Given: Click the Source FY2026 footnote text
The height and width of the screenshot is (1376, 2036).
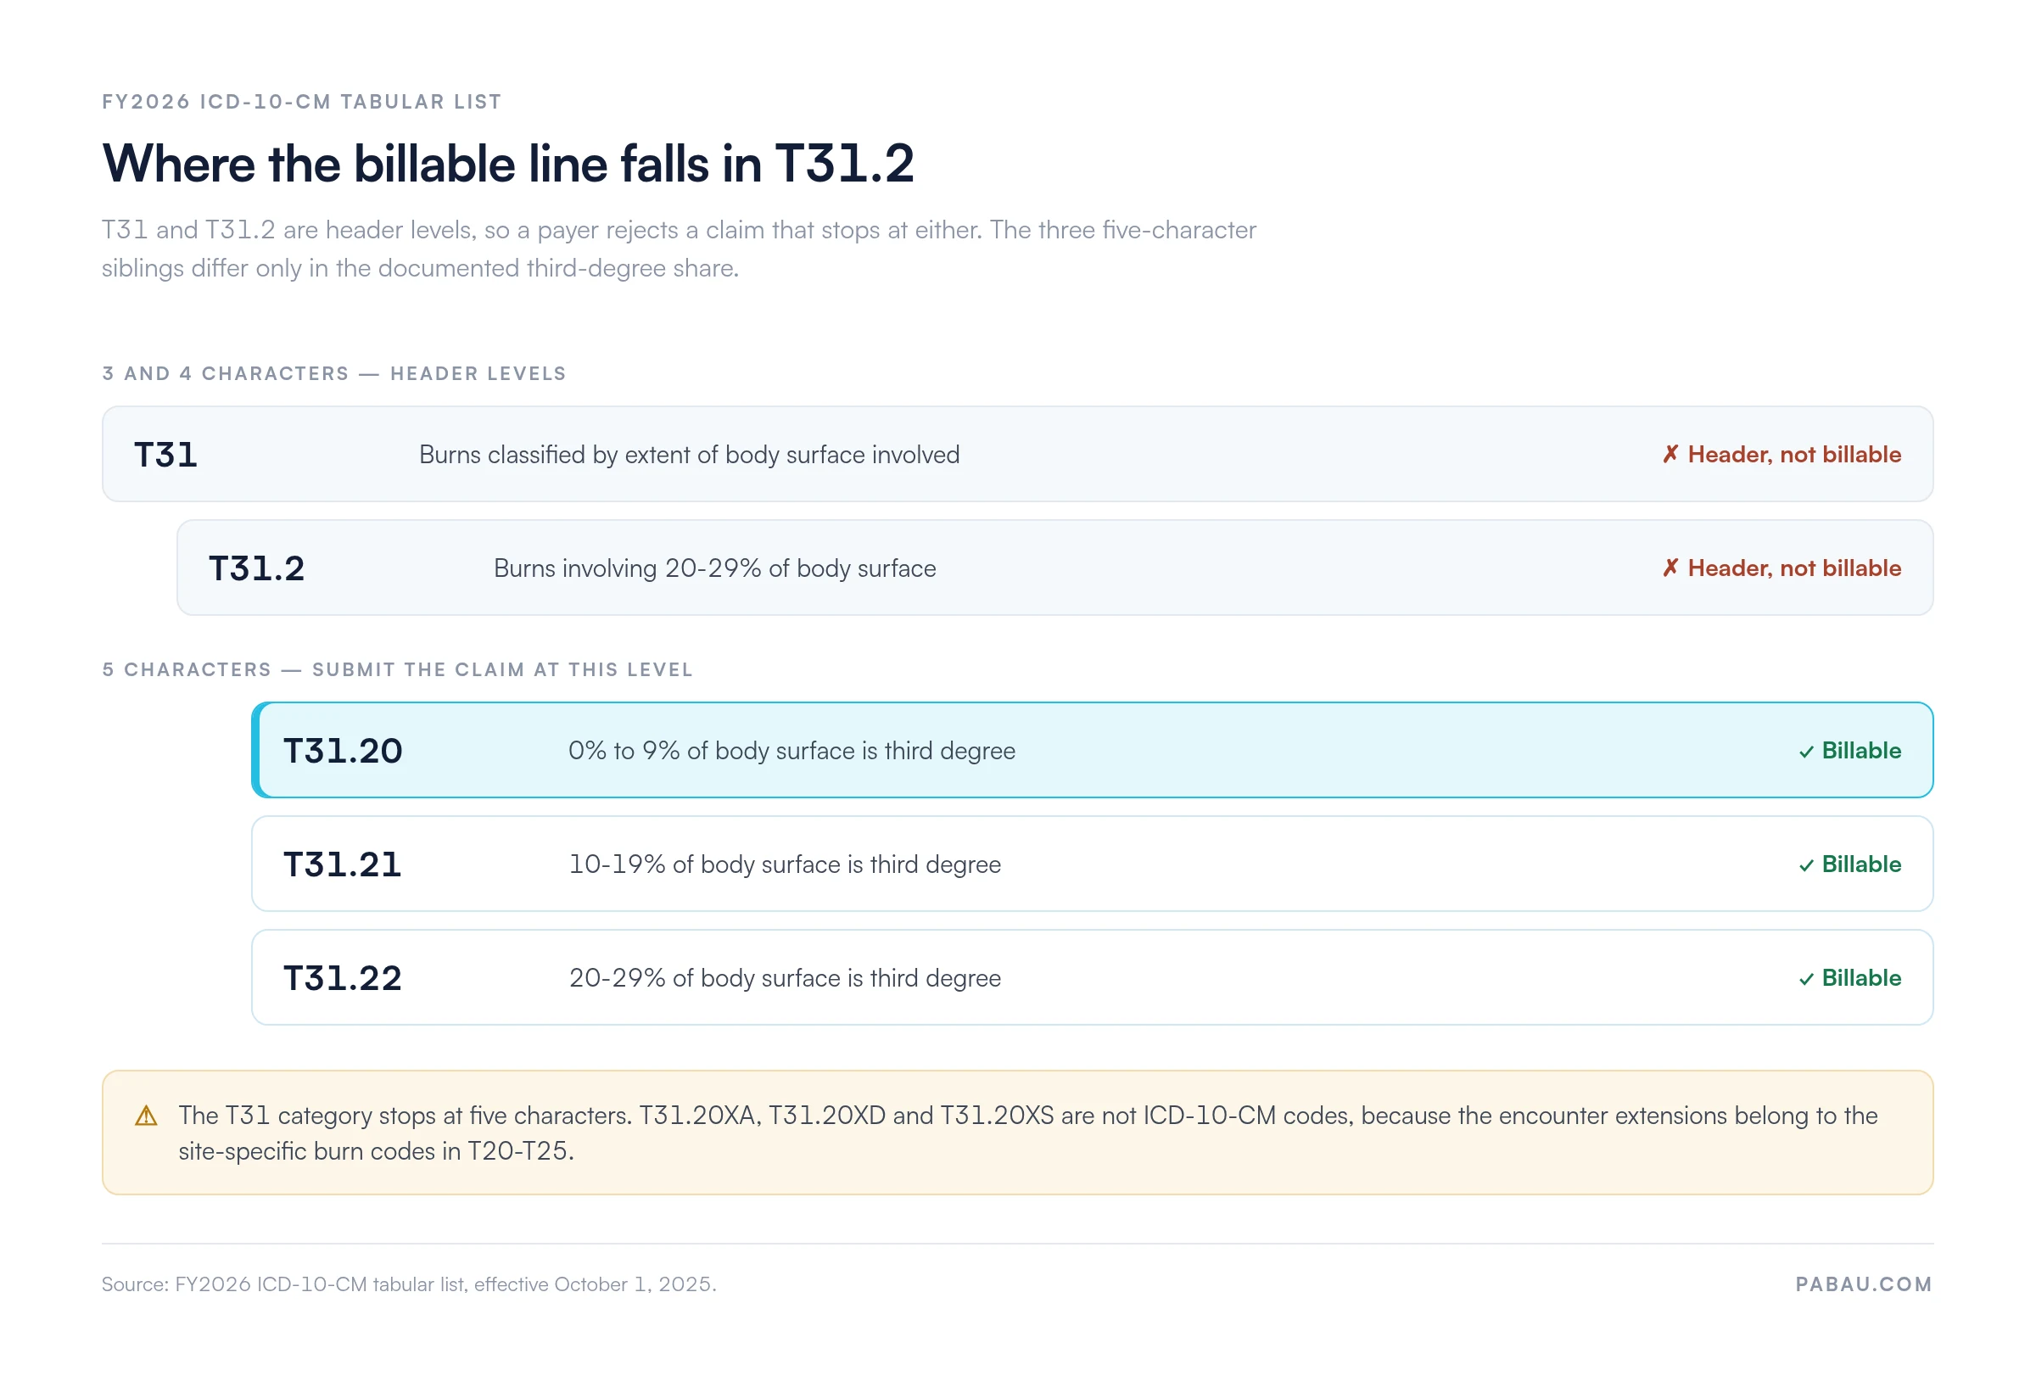Looking at the screenshot, I should click(409, 1284).
